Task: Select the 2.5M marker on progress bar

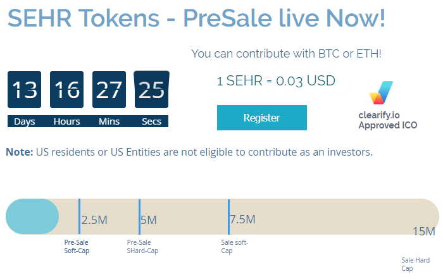Action: click(94, 220)
